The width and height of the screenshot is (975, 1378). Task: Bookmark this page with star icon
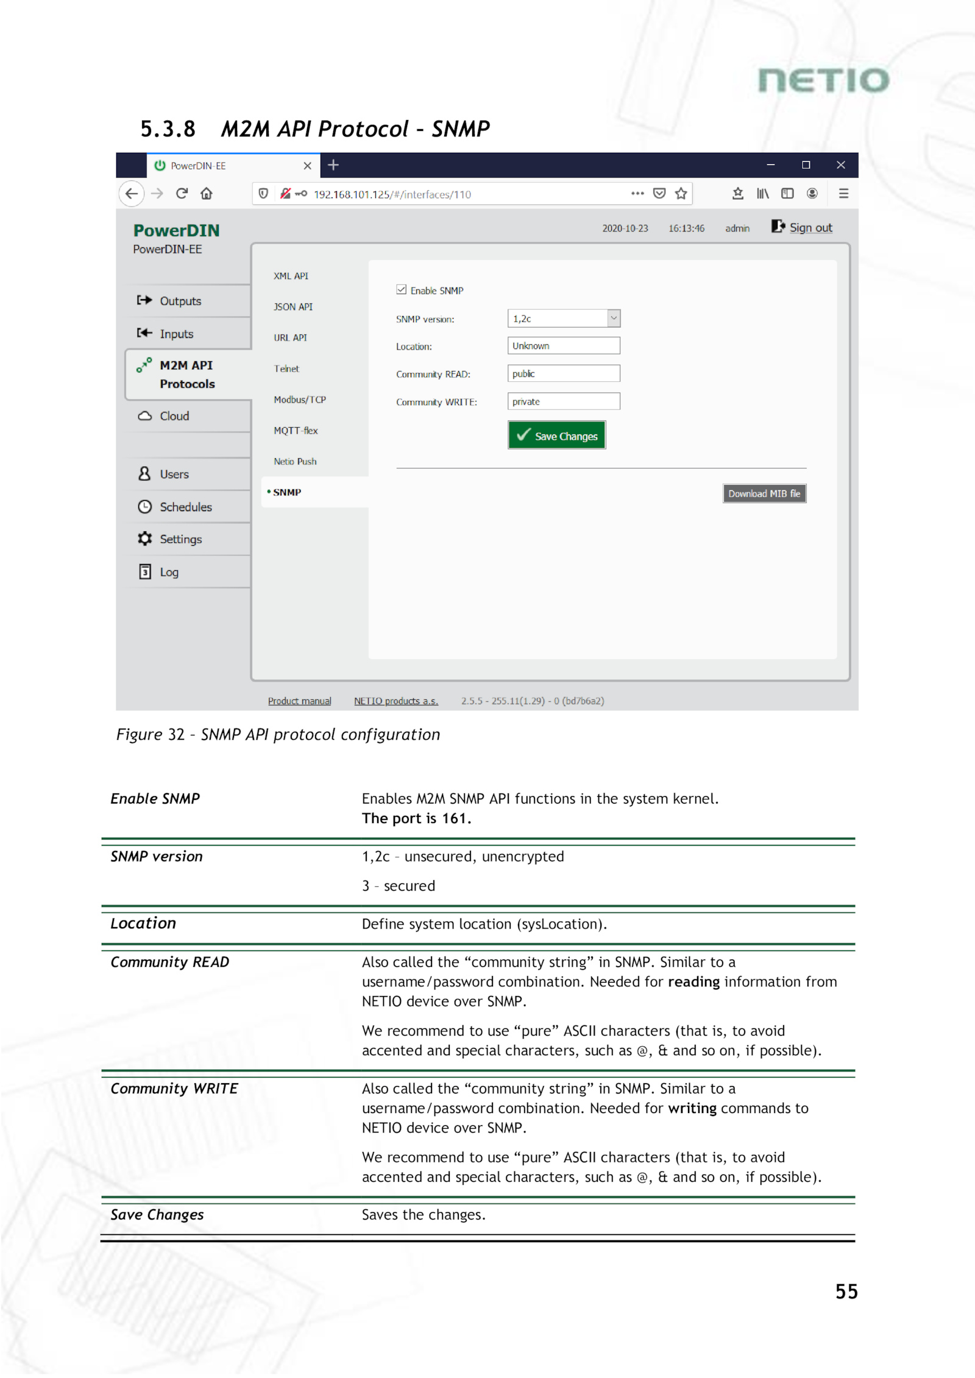coord(681,194)
